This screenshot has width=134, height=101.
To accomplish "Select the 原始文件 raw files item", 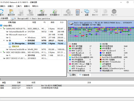I will 16,46.
